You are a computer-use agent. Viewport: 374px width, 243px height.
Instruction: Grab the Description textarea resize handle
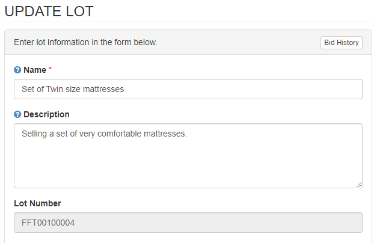click(x=359, y=185)
